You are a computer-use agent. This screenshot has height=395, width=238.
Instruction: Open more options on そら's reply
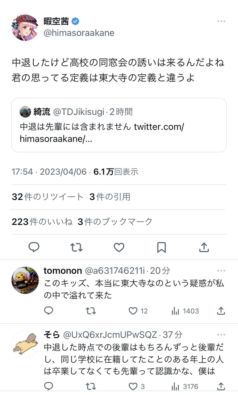(221, 335)
